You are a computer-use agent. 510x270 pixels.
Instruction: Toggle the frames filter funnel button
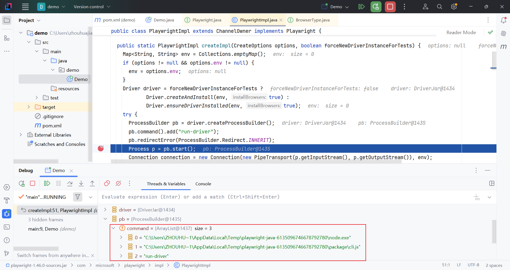point(78,197)
